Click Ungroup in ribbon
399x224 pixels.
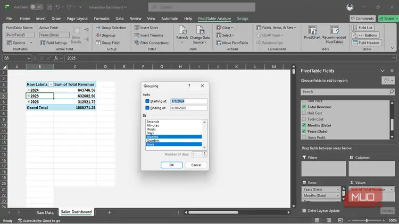pyautogui.click(x=106, y=36)
